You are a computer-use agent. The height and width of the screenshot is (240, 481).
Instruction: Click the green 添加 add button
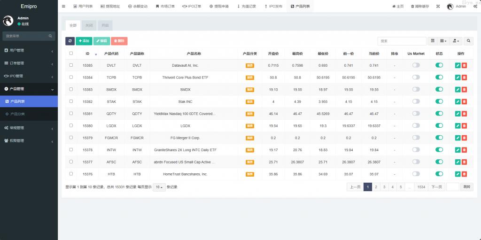(x=84, y=41)
